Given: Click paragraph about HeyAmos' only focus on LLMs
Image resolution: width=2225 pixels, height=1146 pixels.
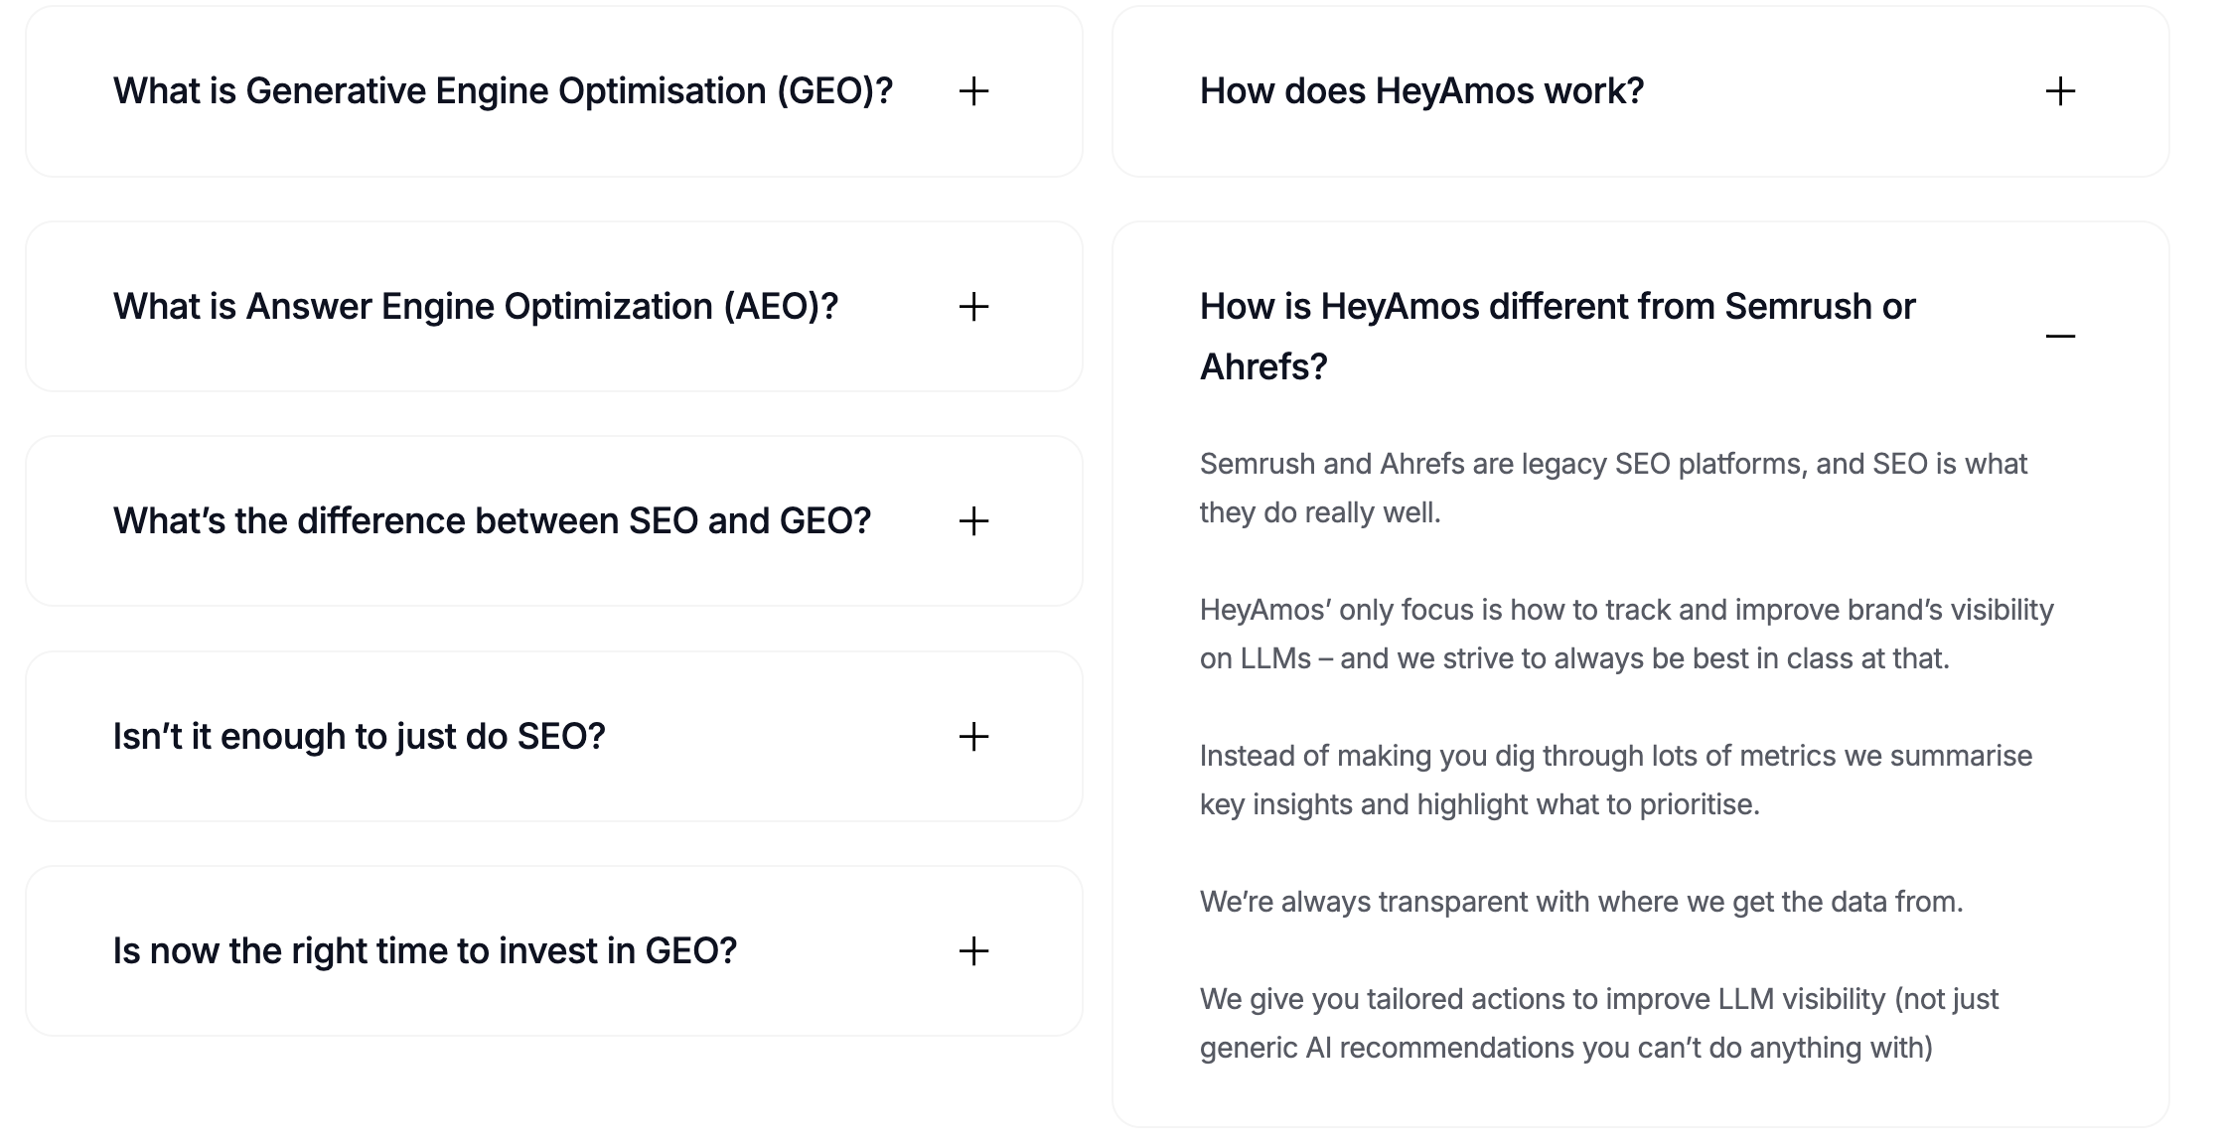Looking at the screenshot, I should pos(1626,634).
